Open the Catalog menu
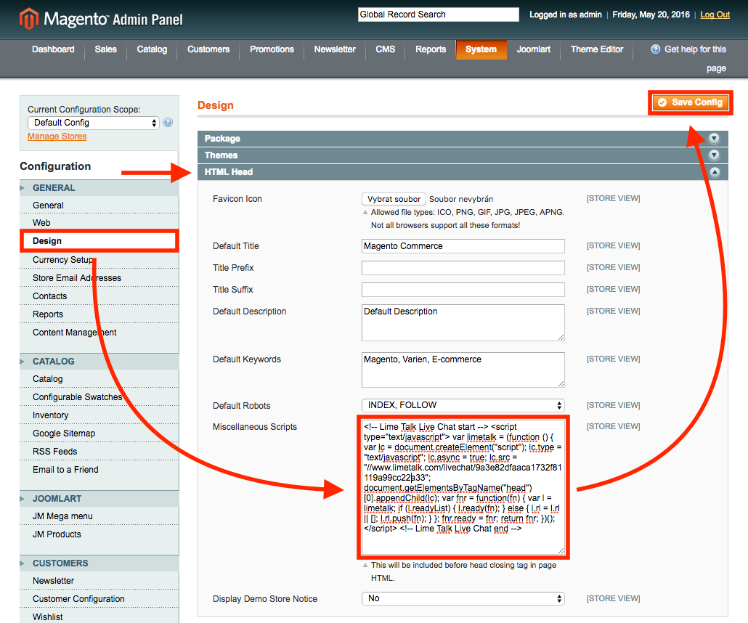This screenshot has height=623, width=748. (x=152, y=49)
